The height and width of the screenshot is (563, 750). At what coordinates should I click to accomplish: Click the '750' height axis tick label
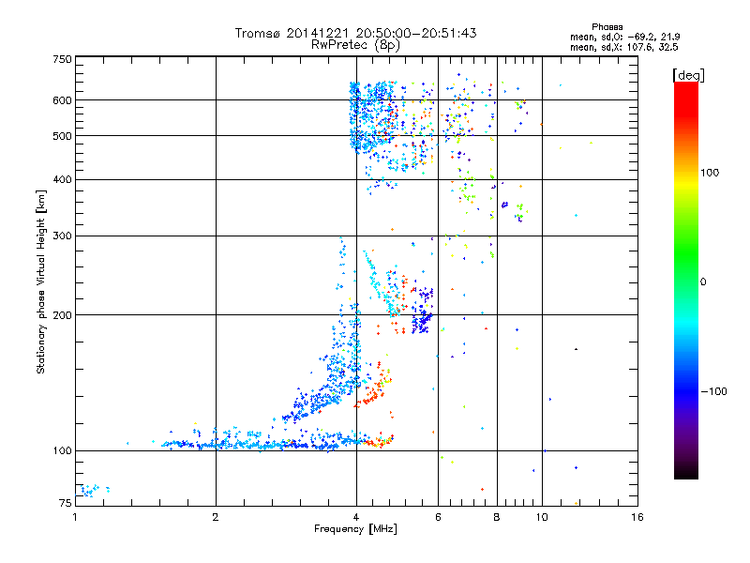(62, 59)
